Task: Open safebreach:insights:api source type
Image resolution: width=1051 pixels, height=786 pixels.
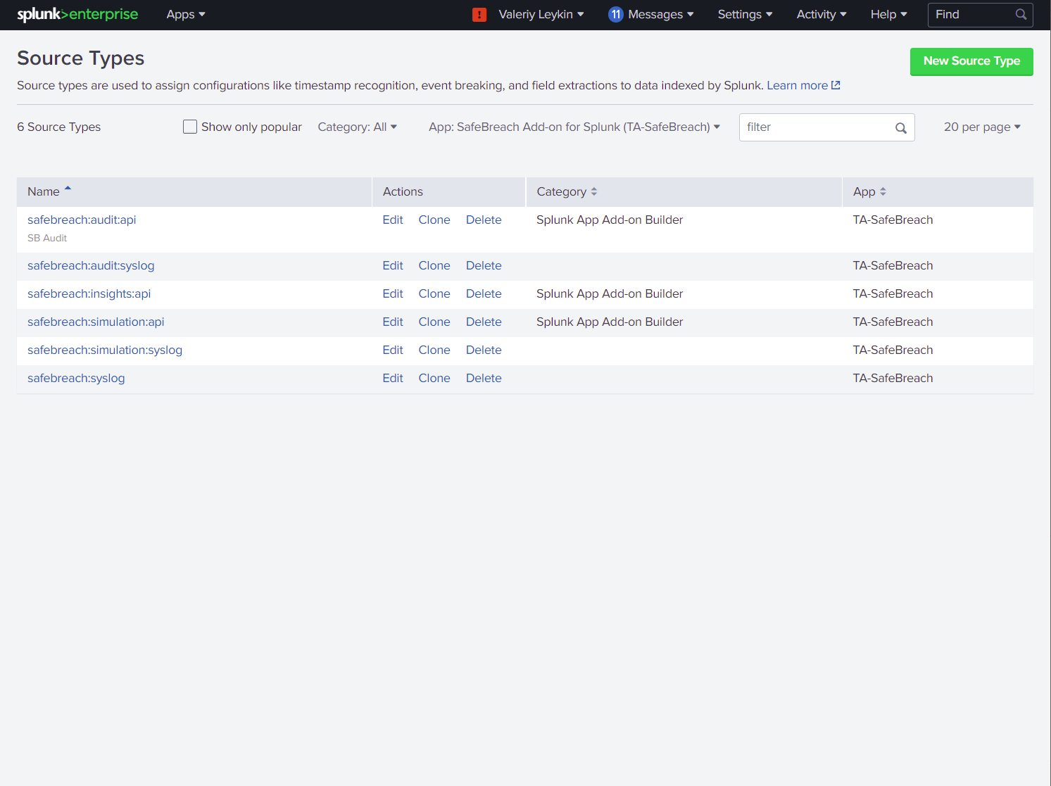Action: pyautogui.click(x=89, y=293)
